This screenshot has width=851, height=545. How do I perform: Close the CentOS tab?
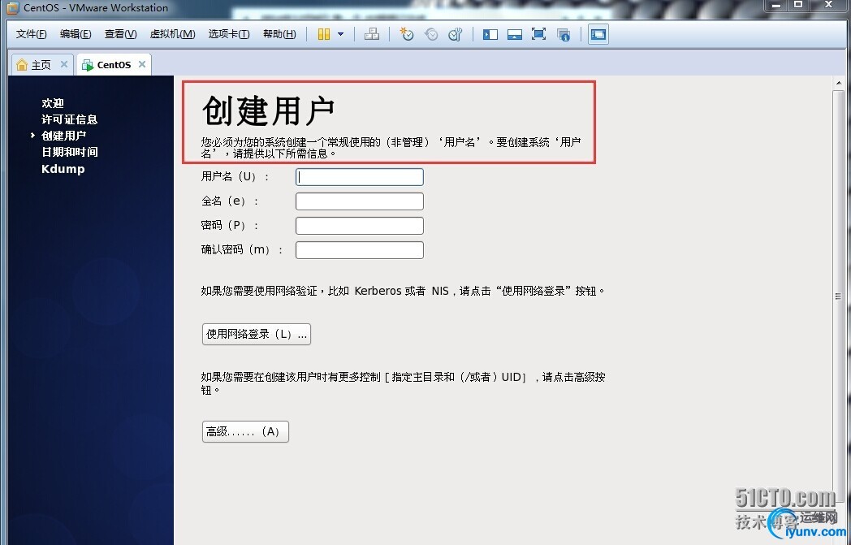point(142,64)
